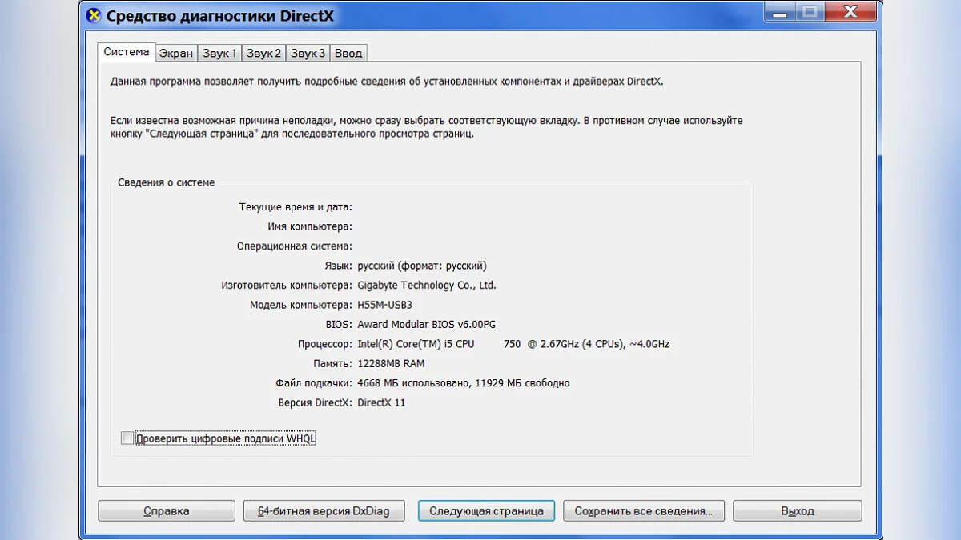Switch to the Система tab
Viewport: 961px width, 540px height.
[x=127, y=52]
